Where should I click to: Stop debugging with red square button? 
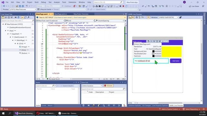[x=123, y=6]
